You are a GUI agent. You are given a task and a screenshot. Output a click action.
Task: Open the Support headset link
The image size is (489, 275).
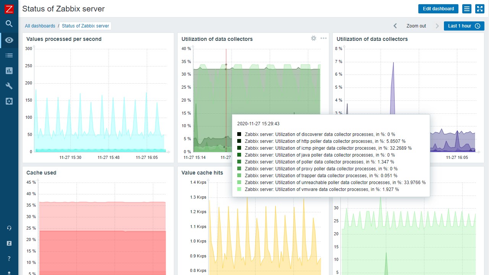coord(9,228)
